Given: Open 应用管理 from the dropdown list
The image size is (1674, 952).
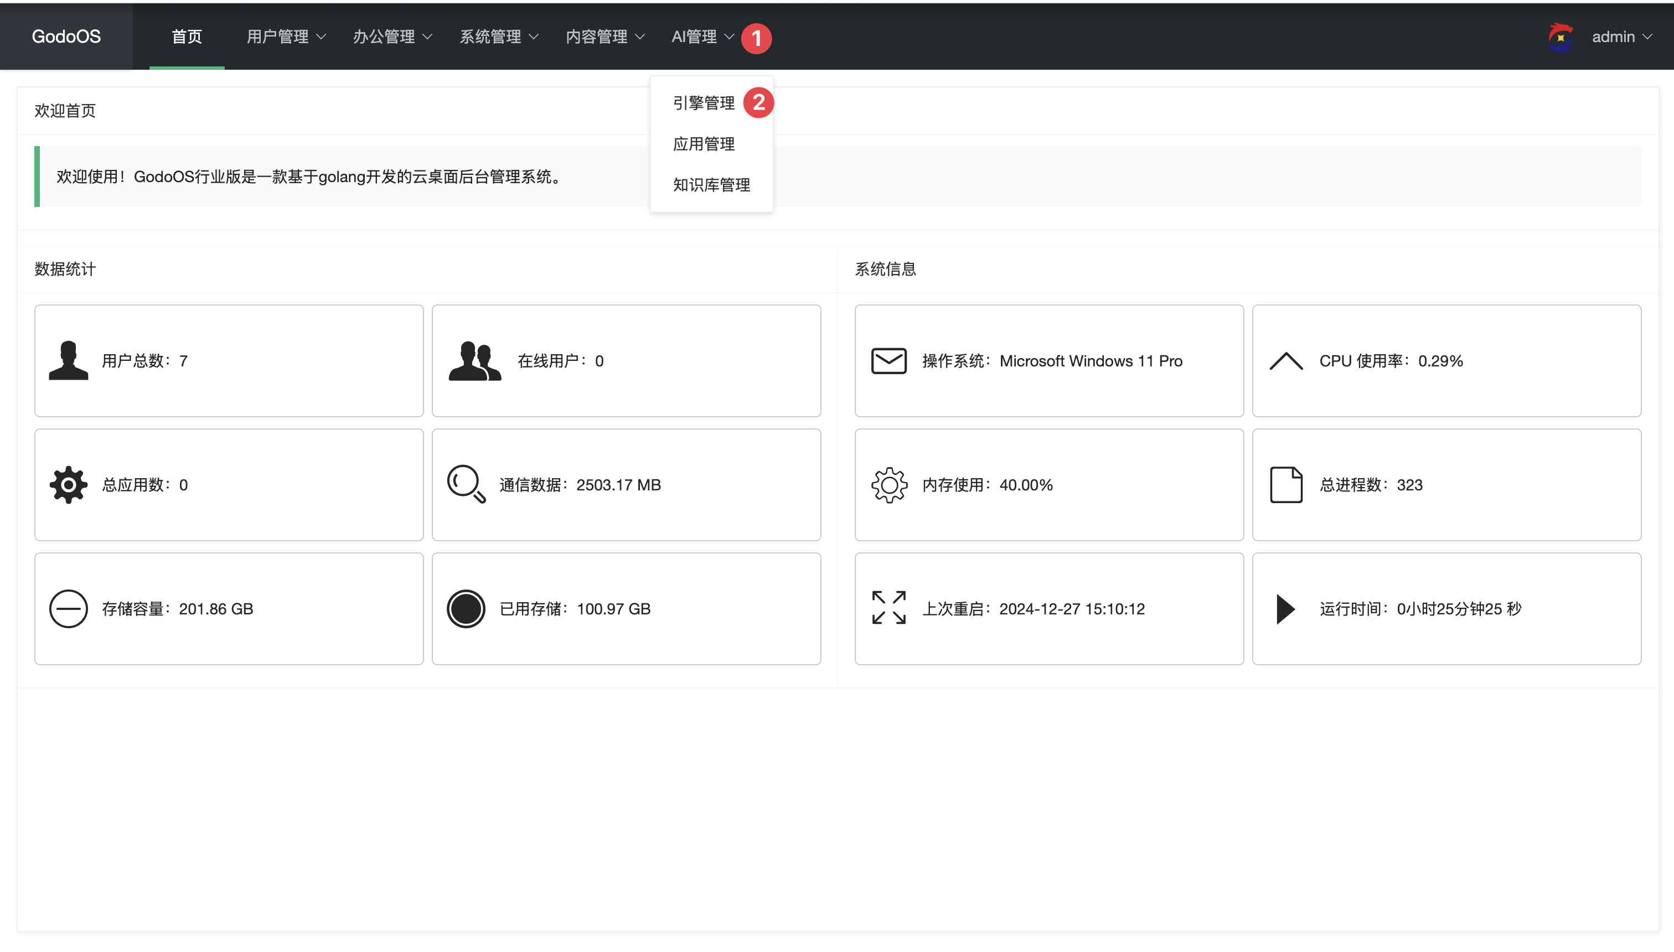Looking at the screenshot, I should [x=704, y=143].
